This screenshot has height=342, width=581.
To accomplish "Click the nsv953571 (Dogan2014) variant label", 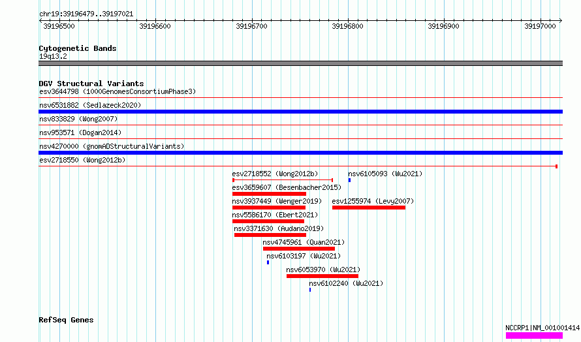I will pyautogui.click(x=80, y=132).
